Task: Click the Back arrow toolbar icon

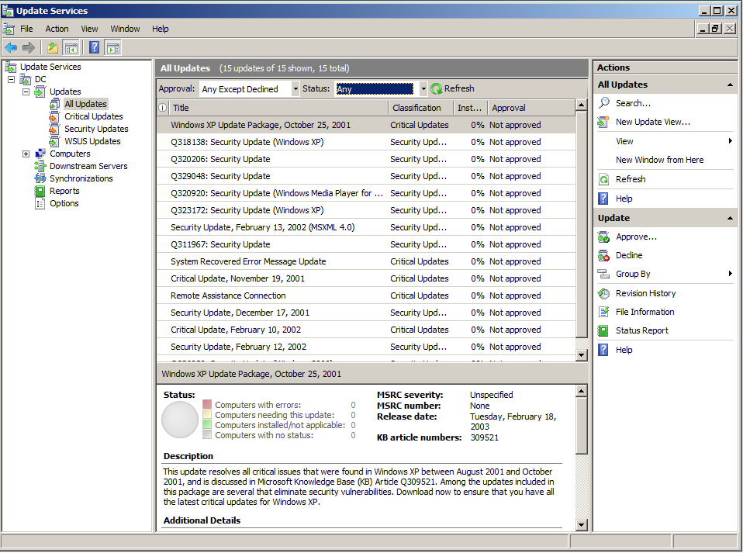Action: tap(11, 47)
